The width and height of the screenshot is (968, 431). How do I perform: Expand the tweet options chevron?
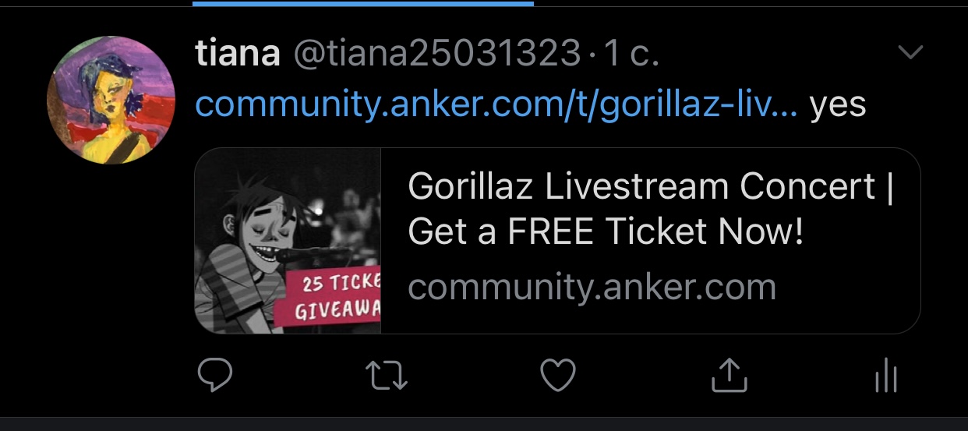[x=910, y=53]
